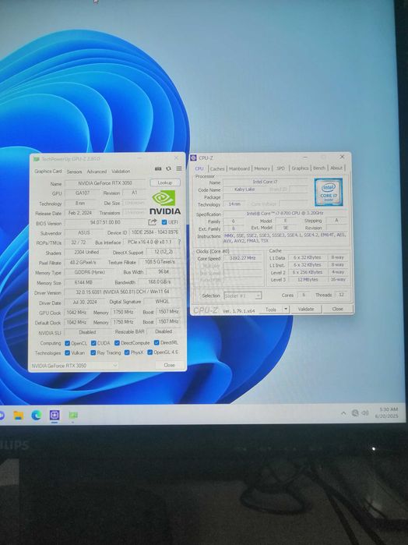Screen dimensions: 408x545
Task: Open File Explorer from the taskbar
Action: (x=19, y=415)
